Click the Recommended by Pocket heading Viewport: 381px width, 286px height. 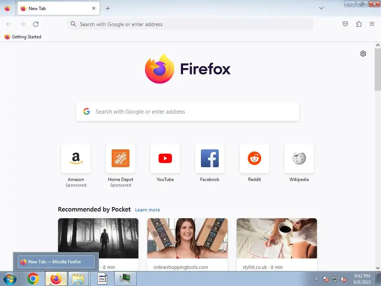pos(94,209)
